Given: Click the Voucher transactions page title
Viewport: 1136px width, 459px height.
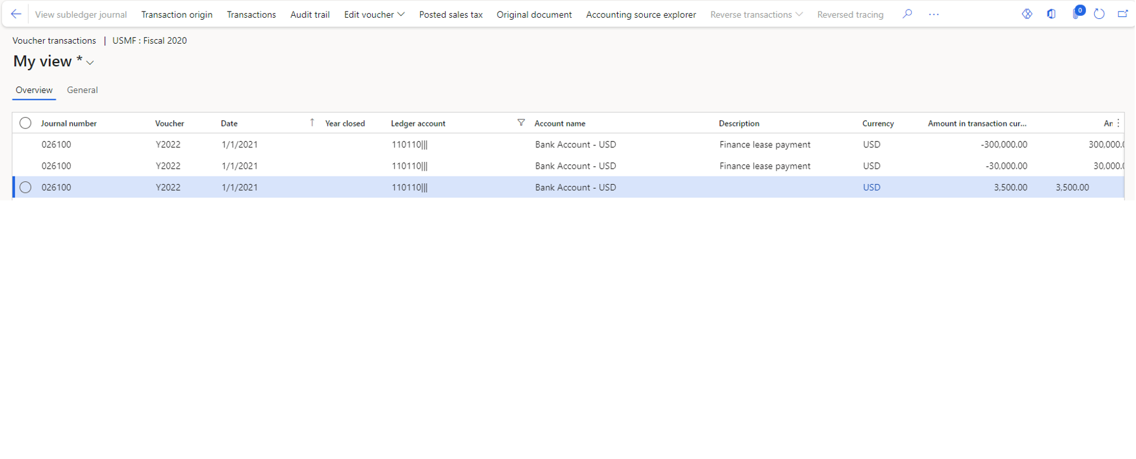Looking at the screenshot, I should 54,40.
